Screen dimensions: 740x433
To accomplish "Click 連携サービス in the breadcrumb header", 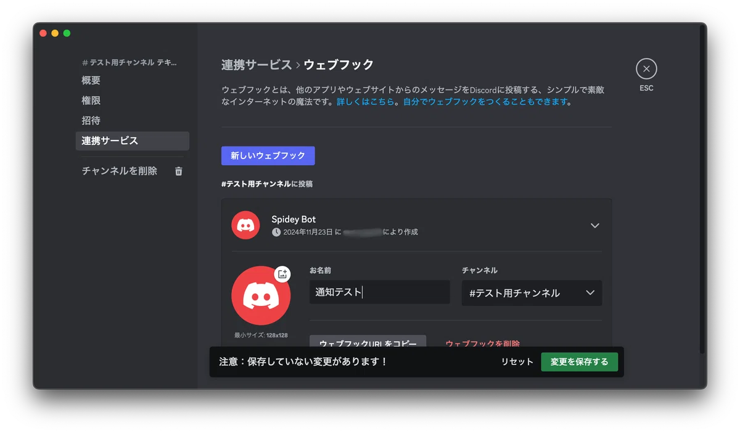I will point(257,65).
